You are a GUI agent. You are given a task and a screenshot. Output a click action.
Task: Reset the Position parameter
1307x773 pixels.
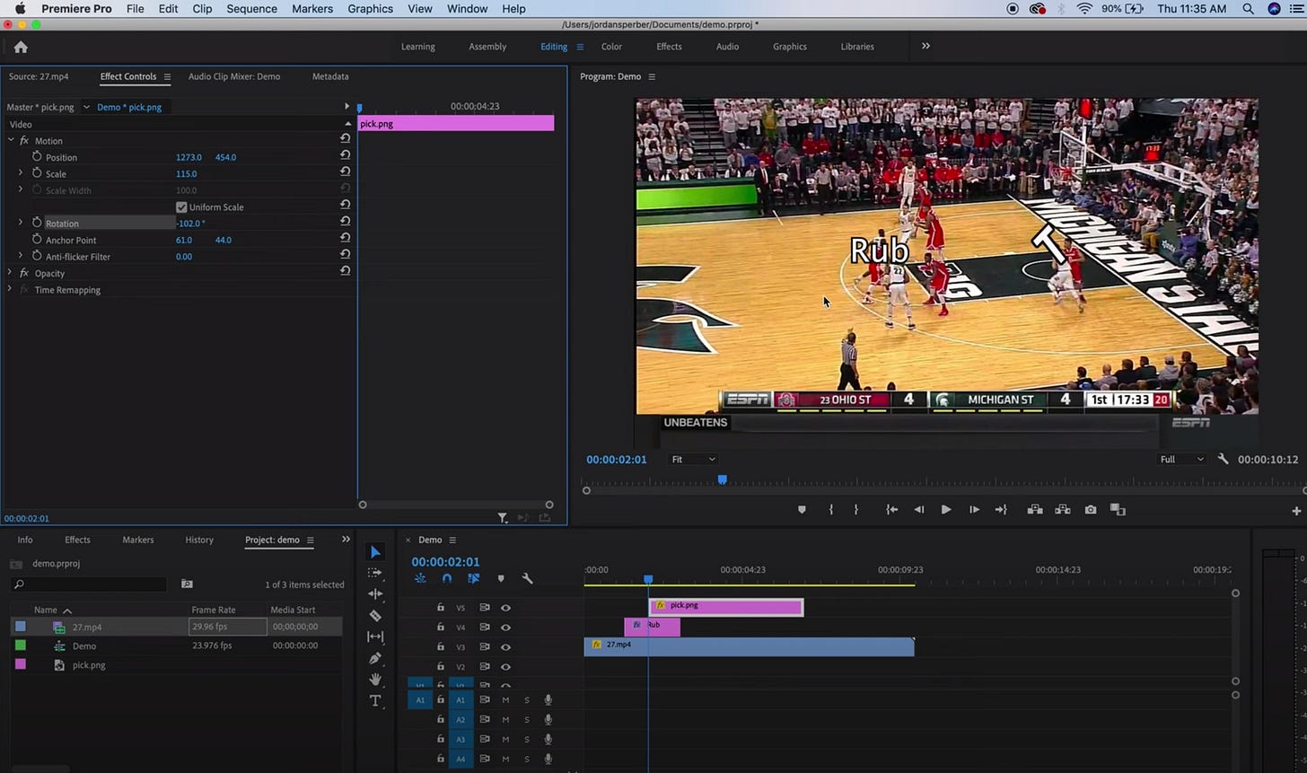click(345, 154)
